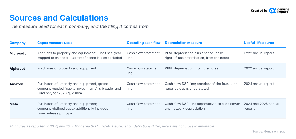The width and height of the screenshot is (296, 139).
Task: Select the Alphabet row label
Action: (17, 69)
